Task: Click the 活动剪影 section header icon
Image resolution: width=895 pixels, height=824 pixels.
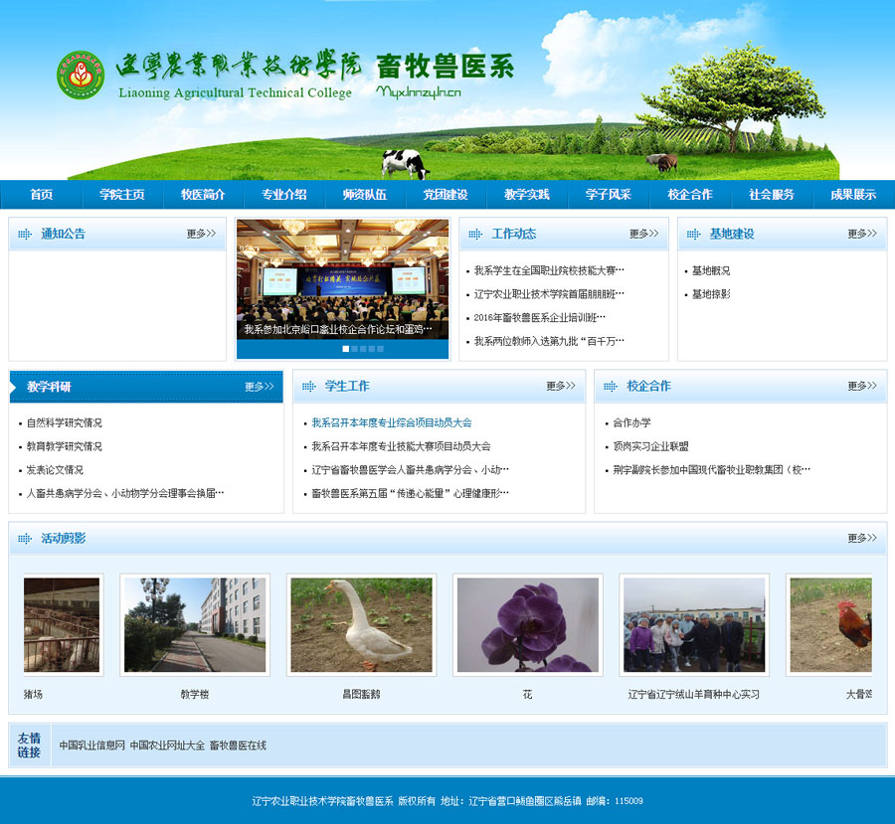Action: pyautogui.click(x=26, y=539)
